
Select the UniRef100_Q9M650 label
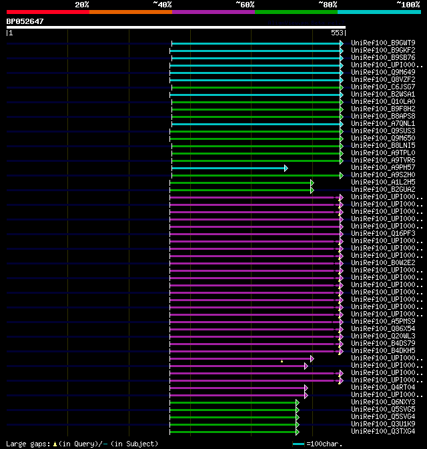tap(383, 139)
